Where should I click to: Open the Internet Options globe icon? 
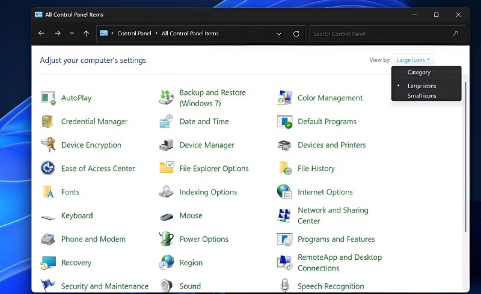284,192
